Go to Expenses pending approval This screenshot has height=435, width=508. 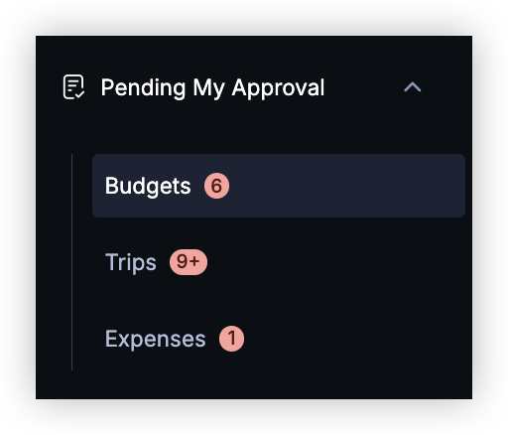tap(279, 339)
